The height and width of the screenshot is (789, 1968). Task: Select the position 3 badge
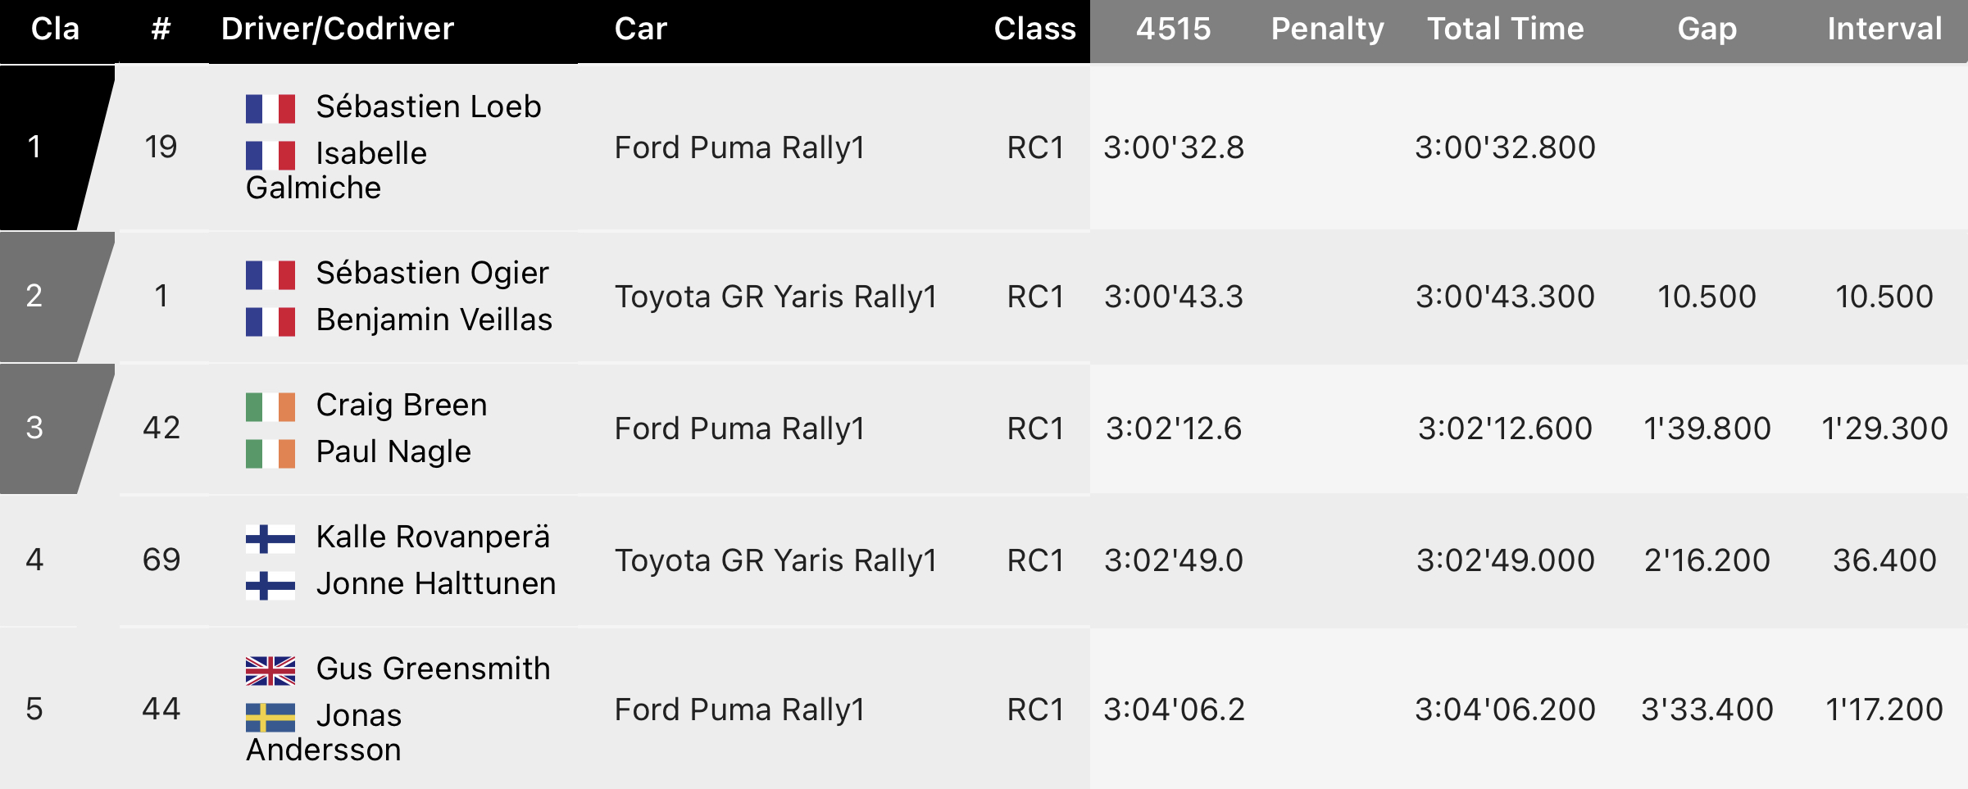click(45, 428)
